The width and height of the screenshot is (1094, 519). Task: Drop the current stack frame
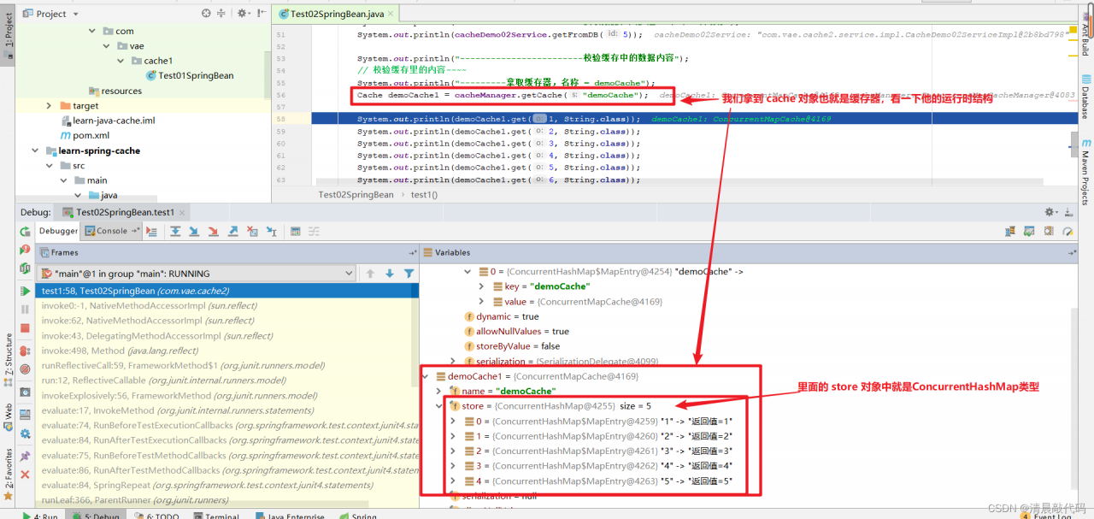(x=252, y=231)
